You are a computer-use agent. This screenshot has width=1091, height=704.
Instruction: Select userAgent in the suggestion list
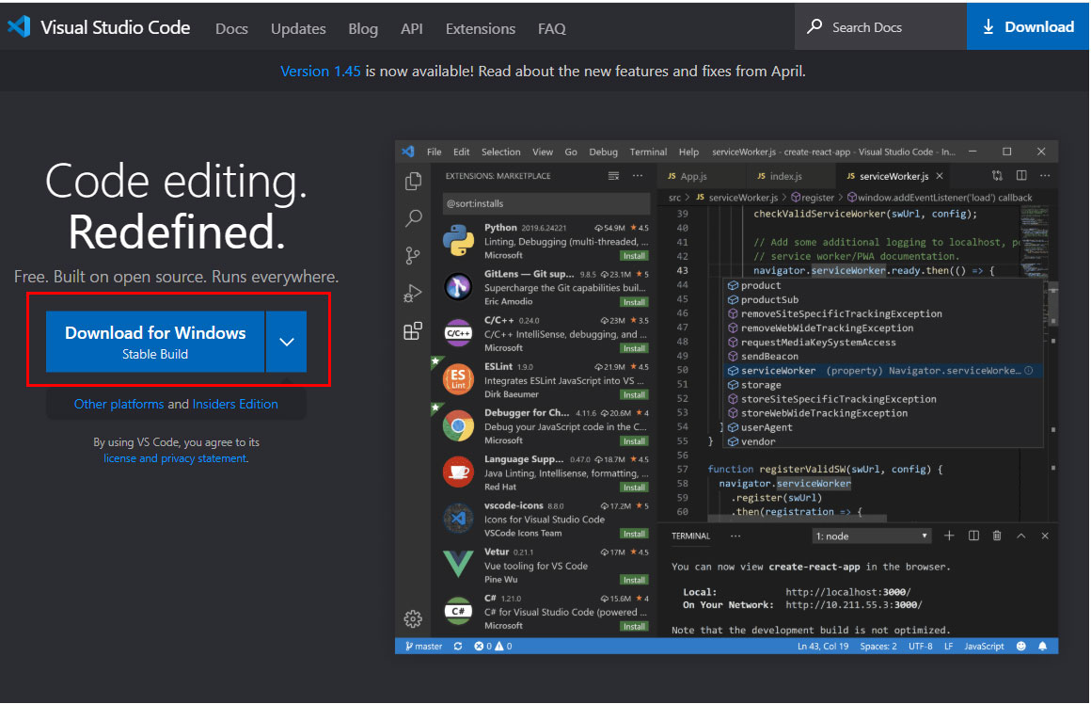click(x=884, y=427)
